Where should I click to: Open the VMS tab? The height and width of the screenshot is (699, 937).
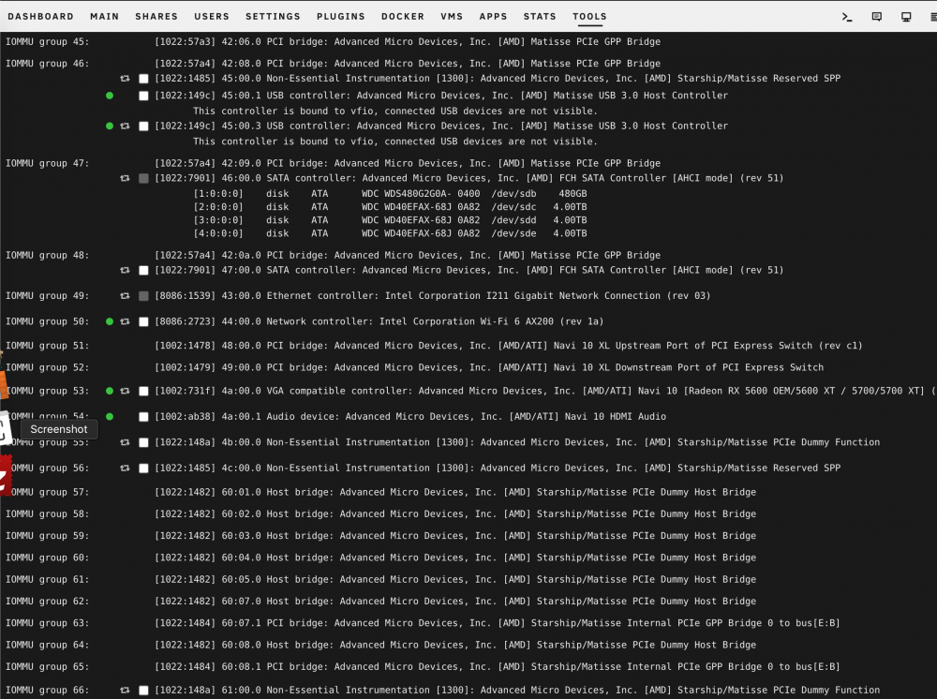tap(452, 17)
